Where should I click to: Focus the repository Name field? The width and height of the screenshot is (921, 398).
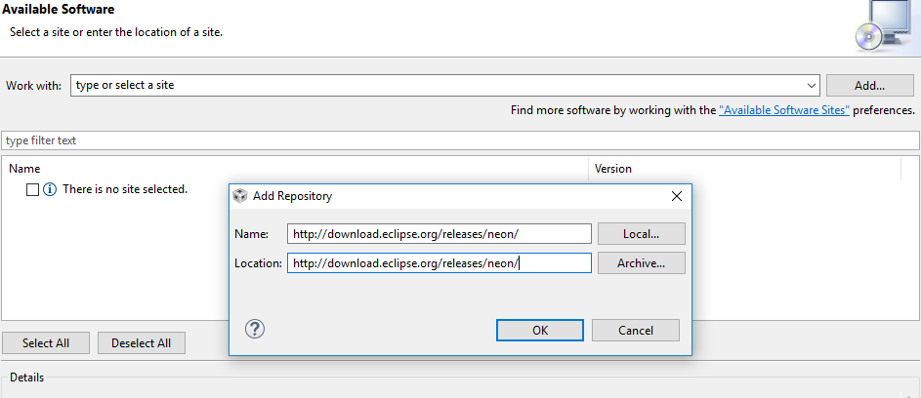pos(440,234)
